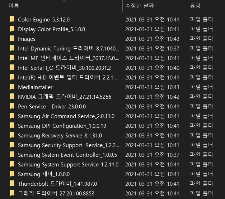Click modified date of Samsung System Event Controller

[152, 155]
